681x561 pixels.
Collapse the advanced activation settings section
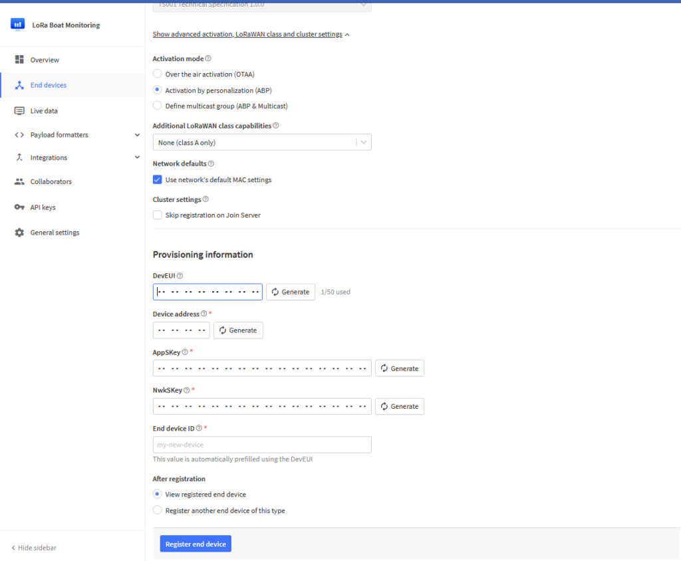pos(249,34)
